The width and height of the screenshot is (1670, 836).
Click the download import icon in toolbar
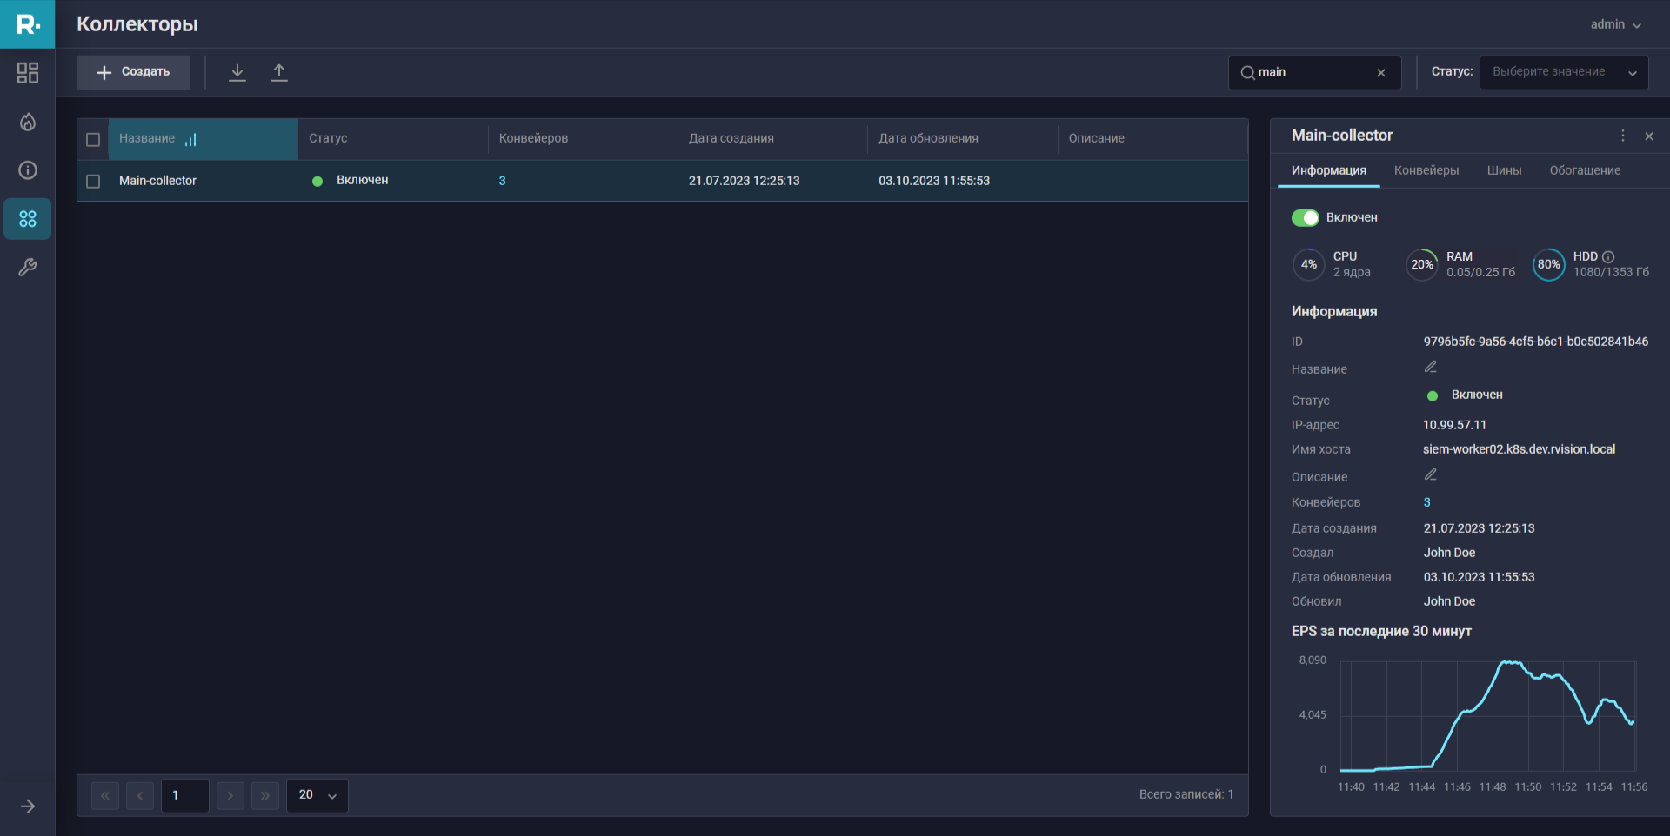click(x=237, y=72)
